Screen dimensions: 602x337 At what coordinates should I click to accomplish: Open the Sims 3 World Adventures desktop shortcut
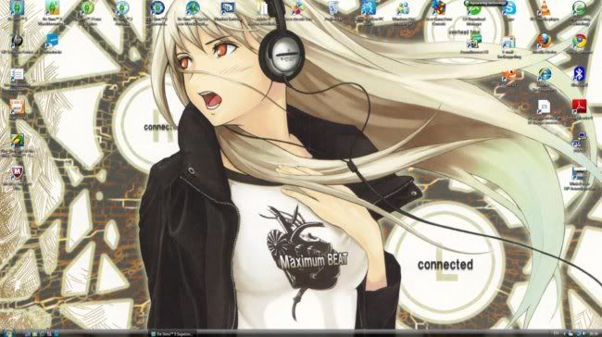click(x=52, y=12)
